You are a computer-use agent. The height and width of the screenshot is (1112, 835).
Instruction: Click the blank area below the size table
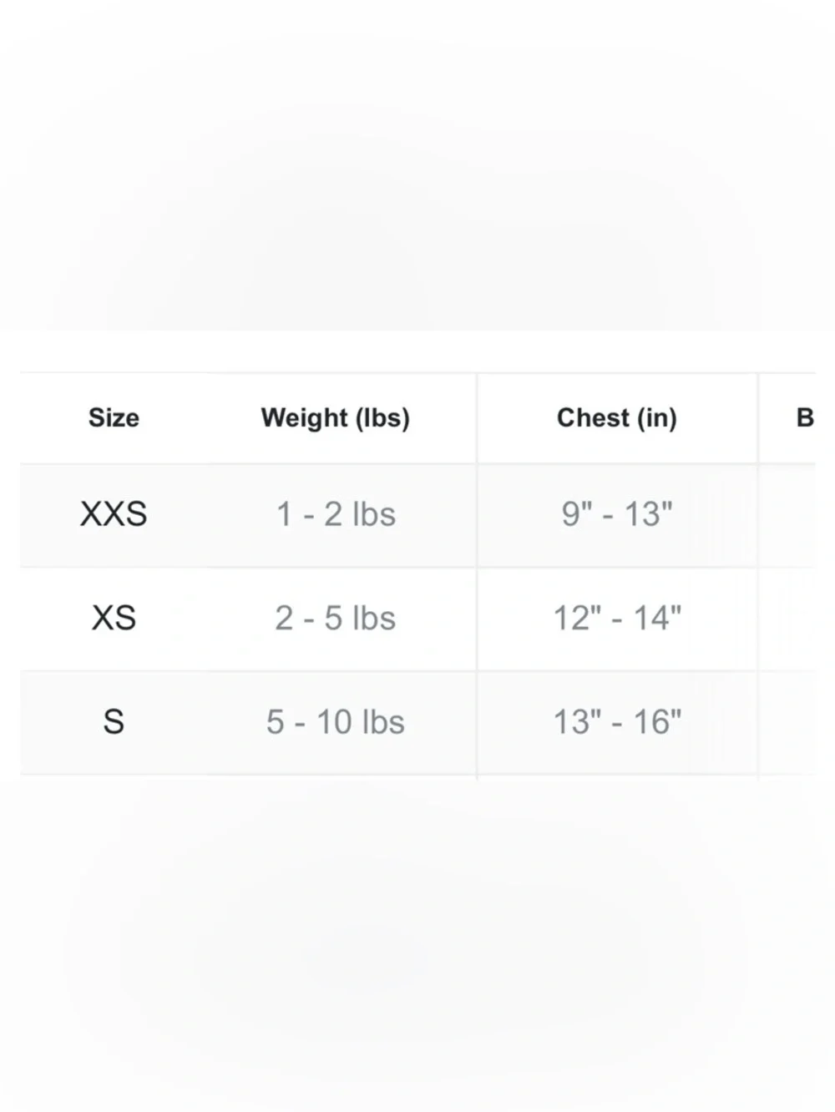[417, 943]
